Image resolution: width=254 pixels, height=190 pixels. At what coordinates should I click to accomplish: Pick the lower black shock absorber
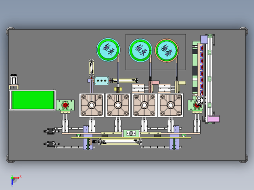(51, 144)
